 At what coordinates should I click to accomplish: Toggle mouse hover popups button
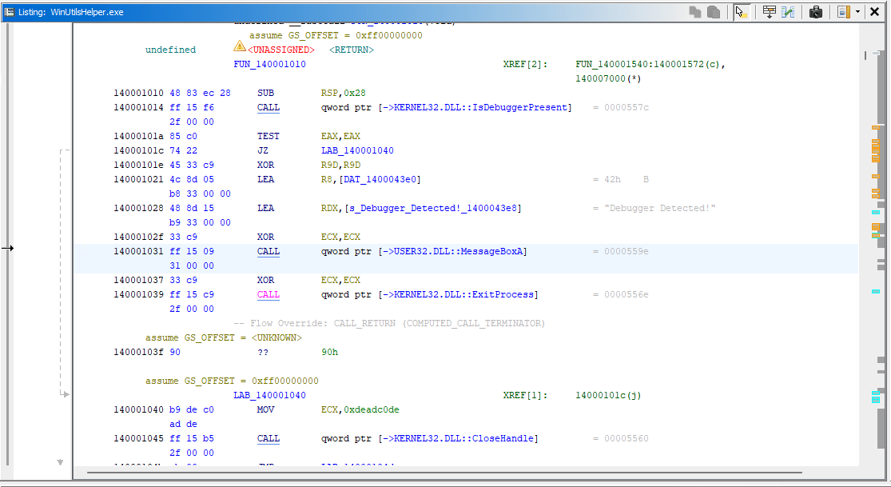tap(742, 12)
